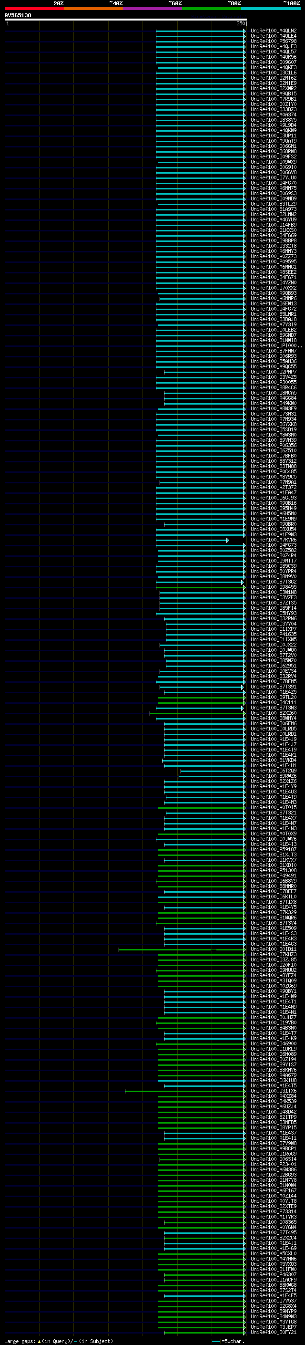Select label UniRef100_B7T3G2

pyautogui.click(x=273, y=582)
